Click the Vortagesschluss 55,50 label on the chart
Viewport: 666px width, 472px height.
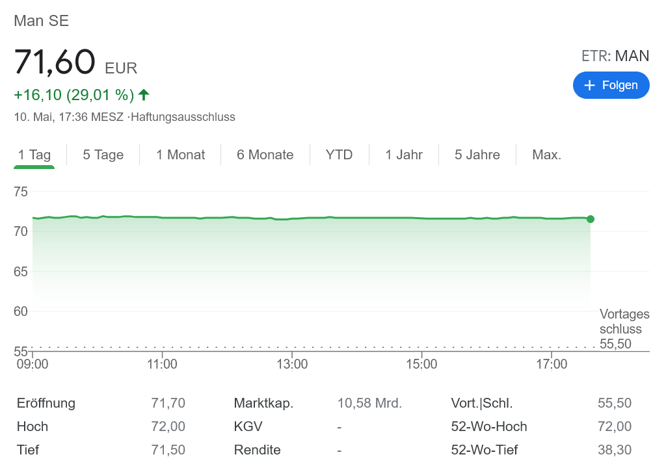click(x=624, y=329)
